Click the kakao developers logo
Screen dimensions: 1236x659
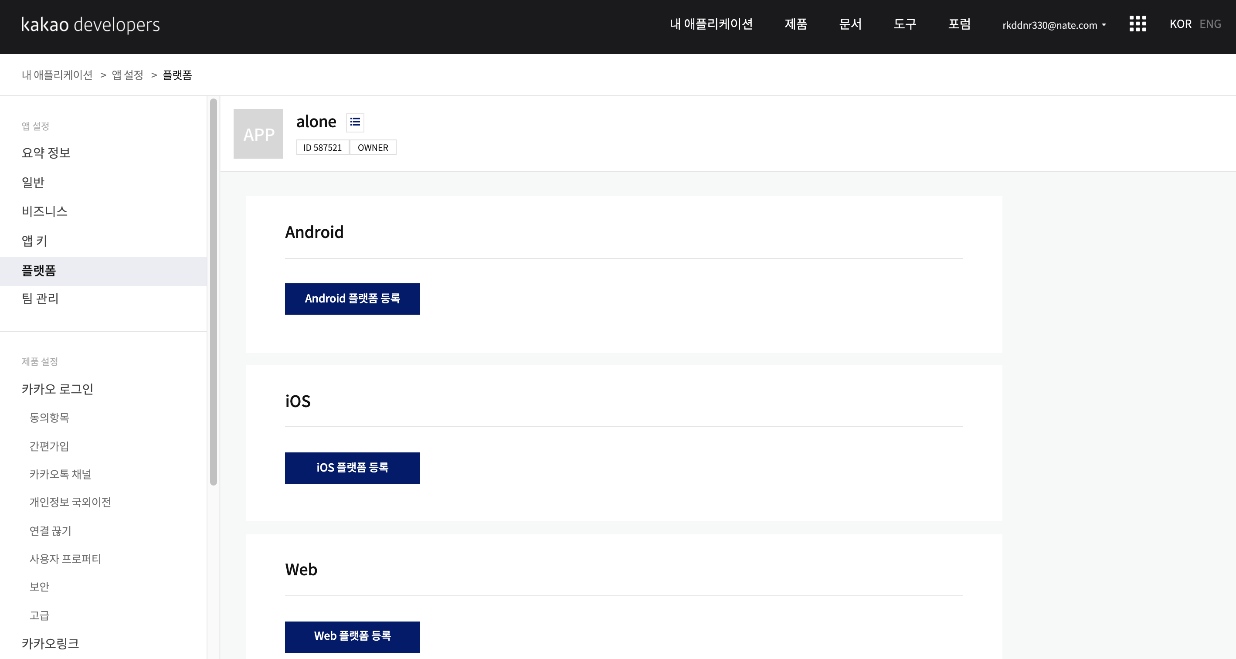pos(90,24)
